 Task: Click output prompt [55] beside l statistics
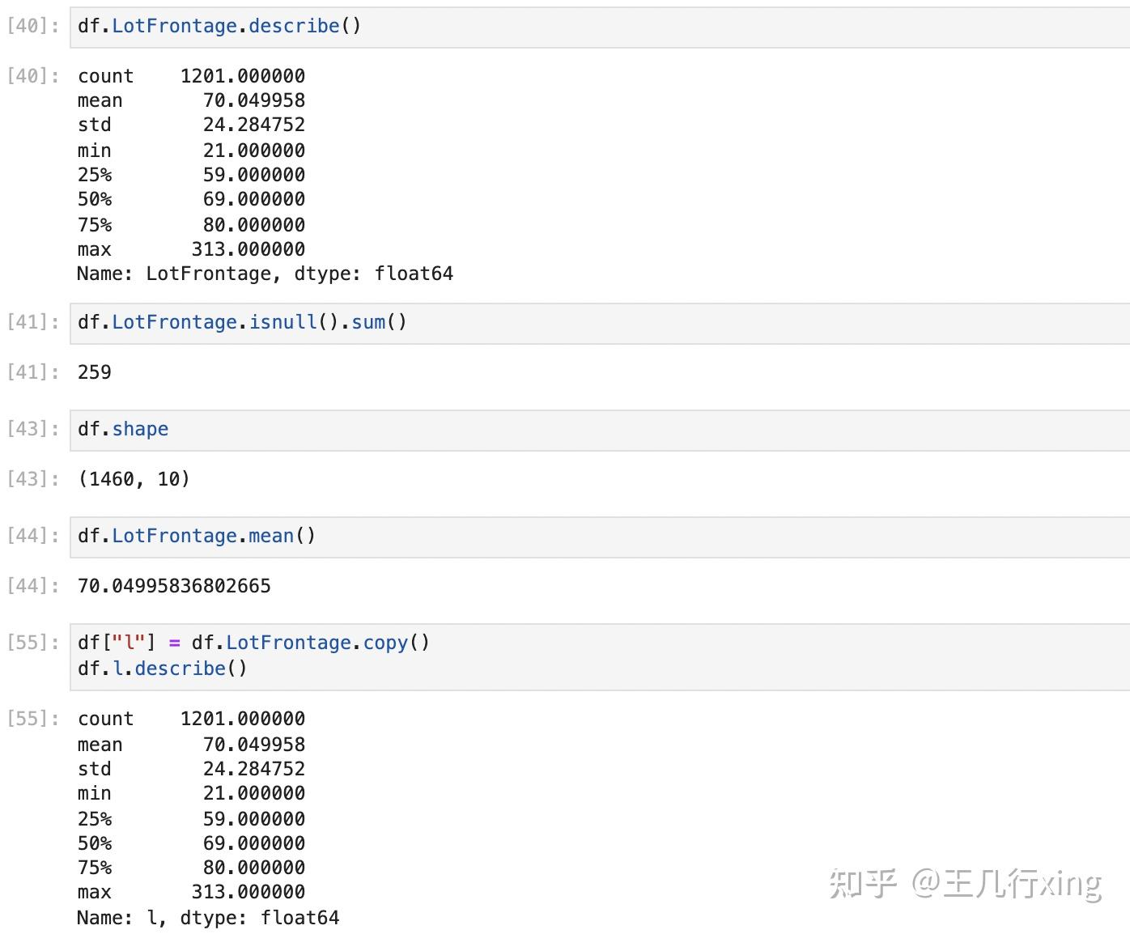point(33,720)
